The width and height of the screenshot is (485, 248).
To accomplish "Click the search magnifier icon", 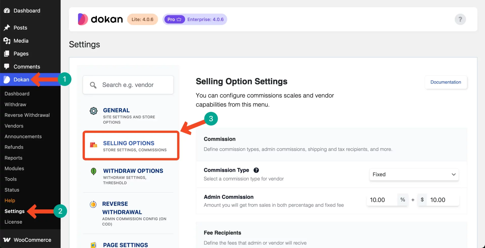I will tap(93, 85).
